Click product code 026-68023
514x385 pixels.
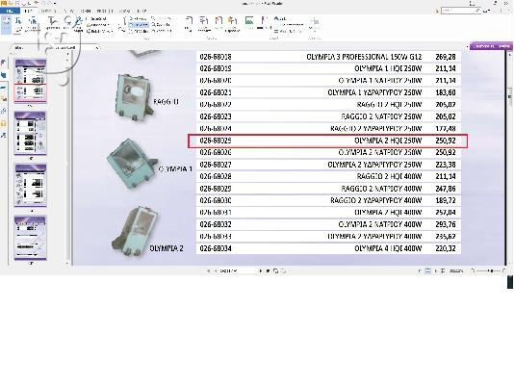point(216,116)
